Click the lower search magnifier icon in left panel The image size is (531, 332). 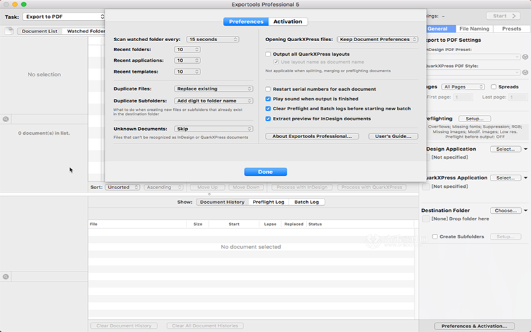coord(6,276)
